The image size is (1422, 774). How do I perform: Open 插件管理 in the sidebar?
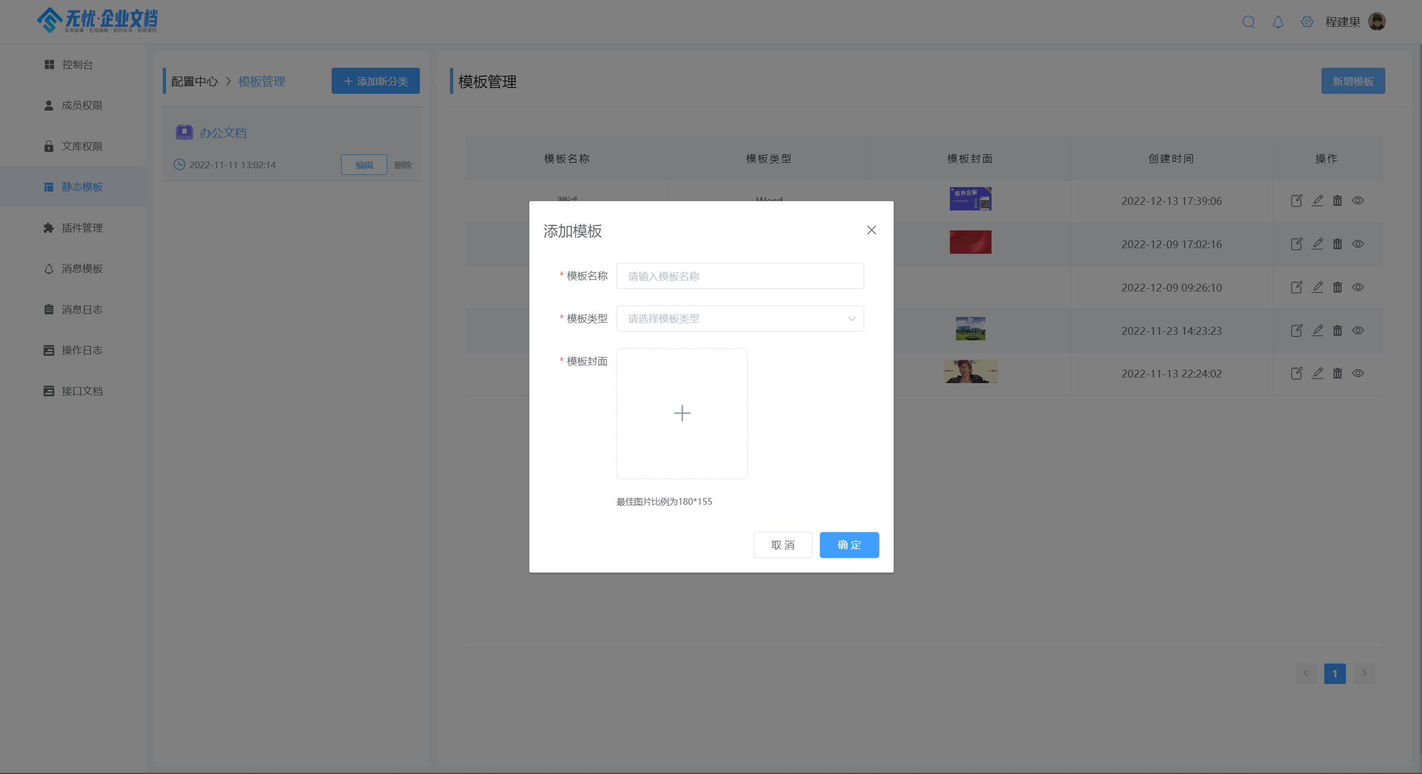[73, 228]
